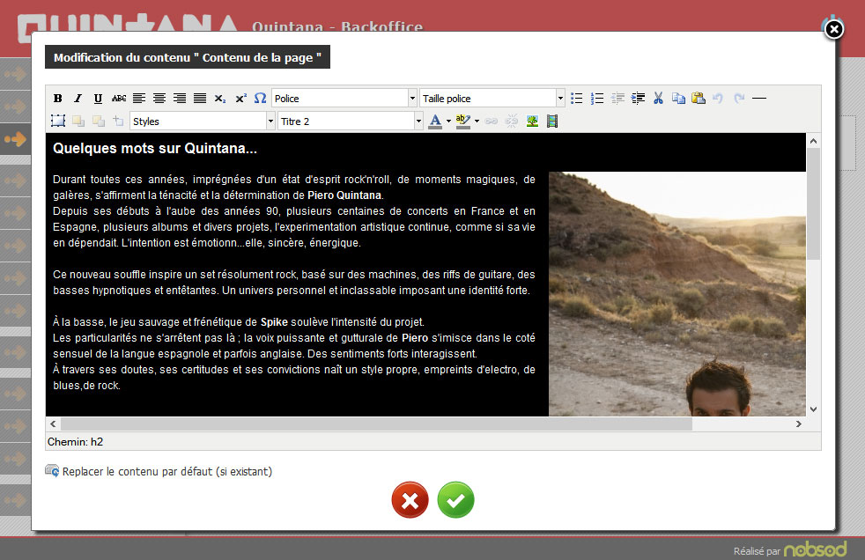Justify the text fully
Screen dimensions: 865x560
click(x=200, y=98)
